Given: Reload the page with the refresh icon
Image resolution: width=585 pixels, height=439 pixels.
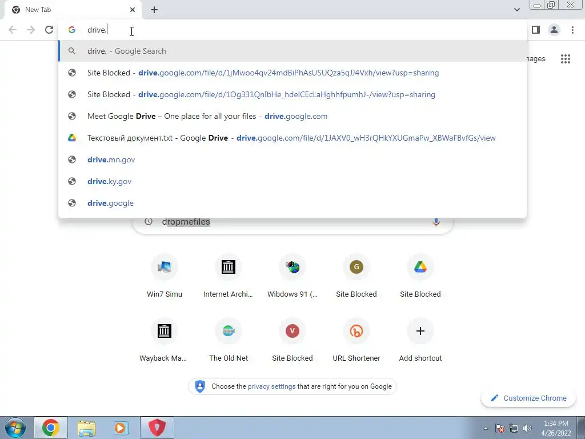Looking at the screenshot, I should click(x=49, y=30).
